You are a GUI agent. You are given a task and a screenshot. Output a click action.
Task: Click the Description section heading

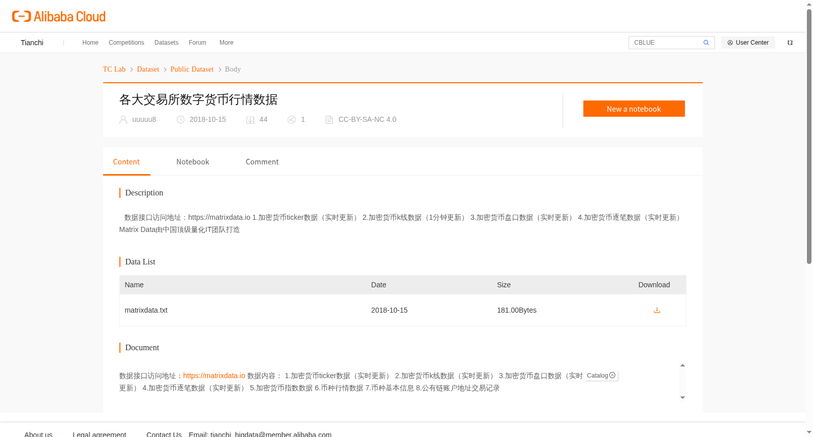click(144, 193)
